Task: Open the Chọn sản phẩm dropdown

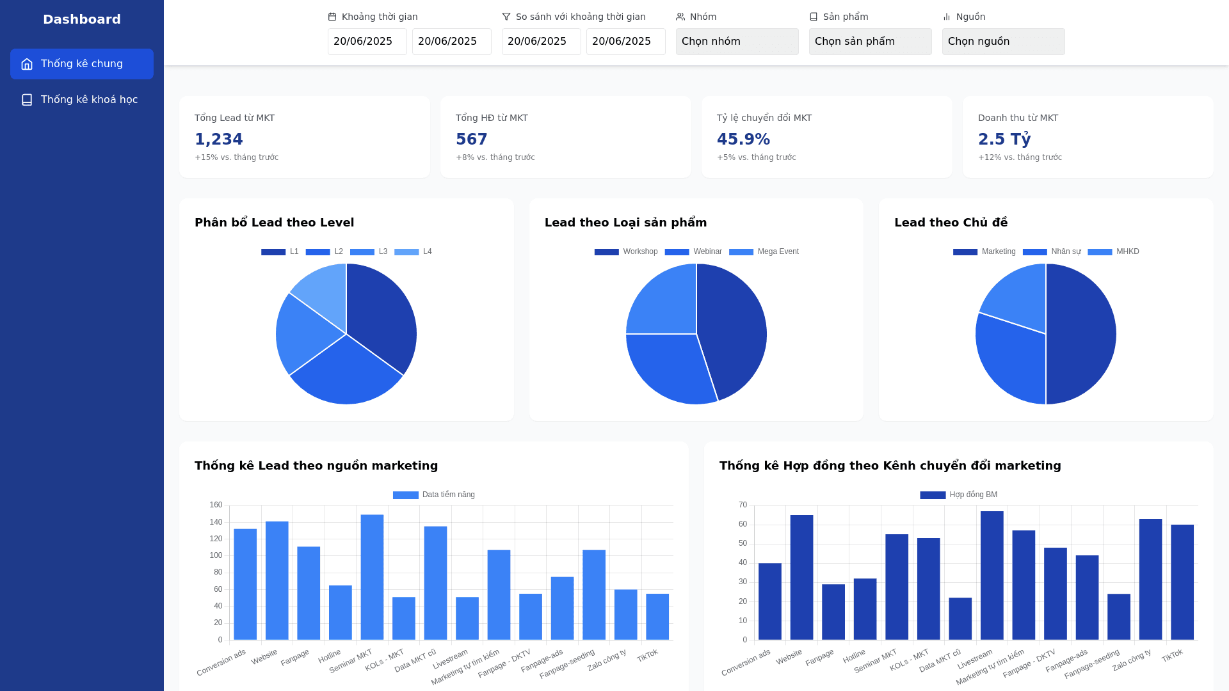Action: coord(870,42)
